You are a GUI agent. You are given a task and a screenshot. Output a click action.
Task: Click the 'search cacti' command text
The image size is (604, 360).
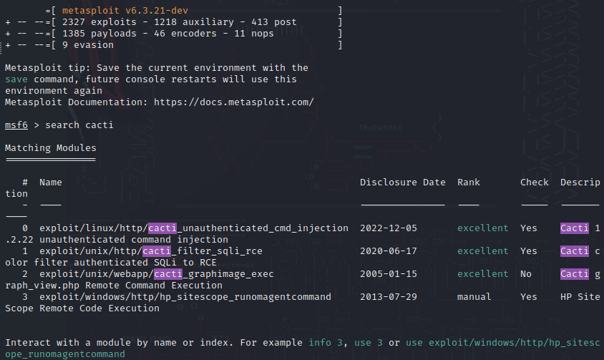coord(79,125)
